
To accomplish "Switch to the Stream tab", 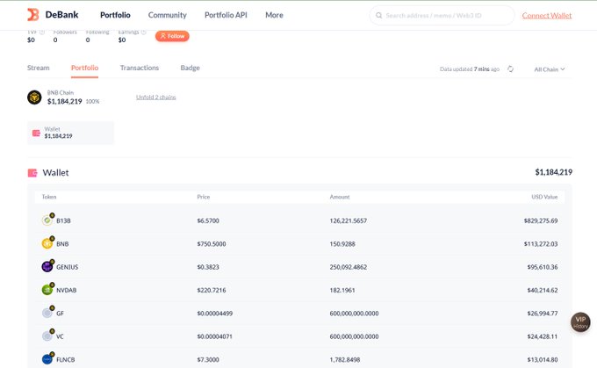I will (x=38, y=68).
